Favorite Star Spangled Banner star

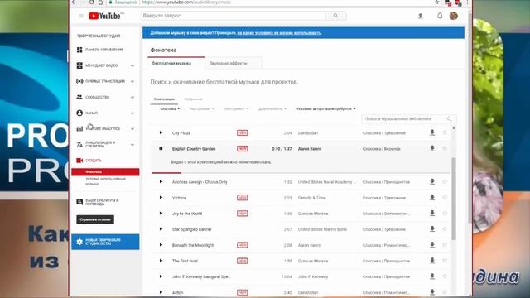point(445,228)
